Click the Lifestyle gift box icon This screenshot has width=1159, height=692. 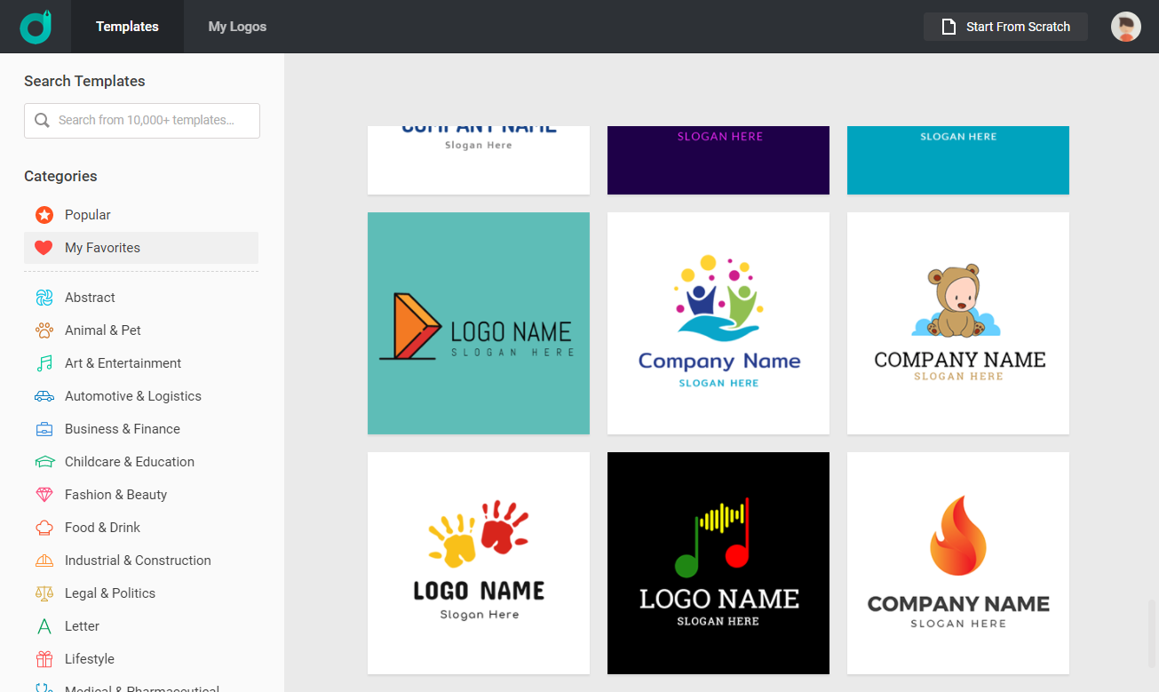click(44, 659)
